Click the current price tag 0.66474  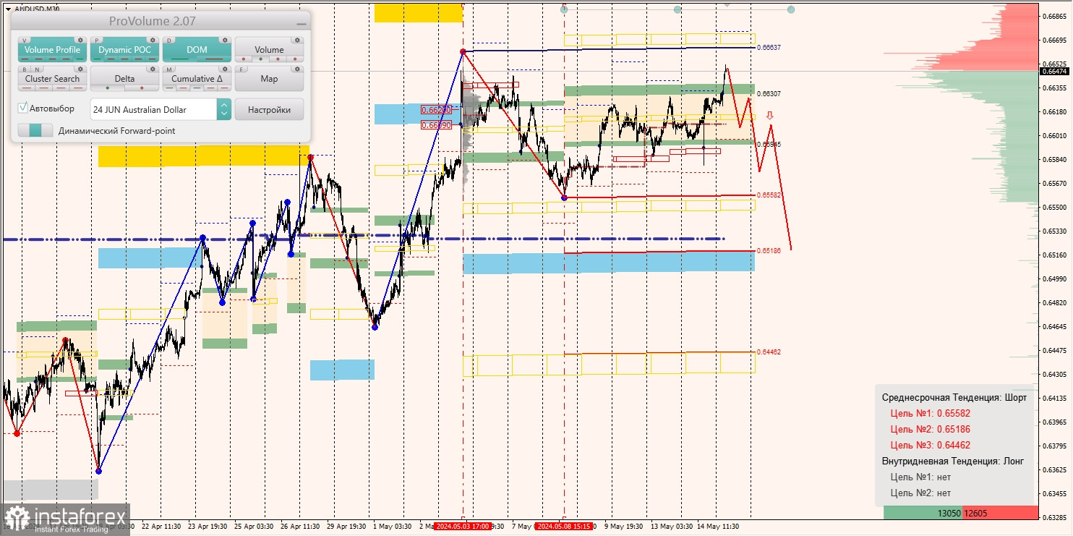1054,71
